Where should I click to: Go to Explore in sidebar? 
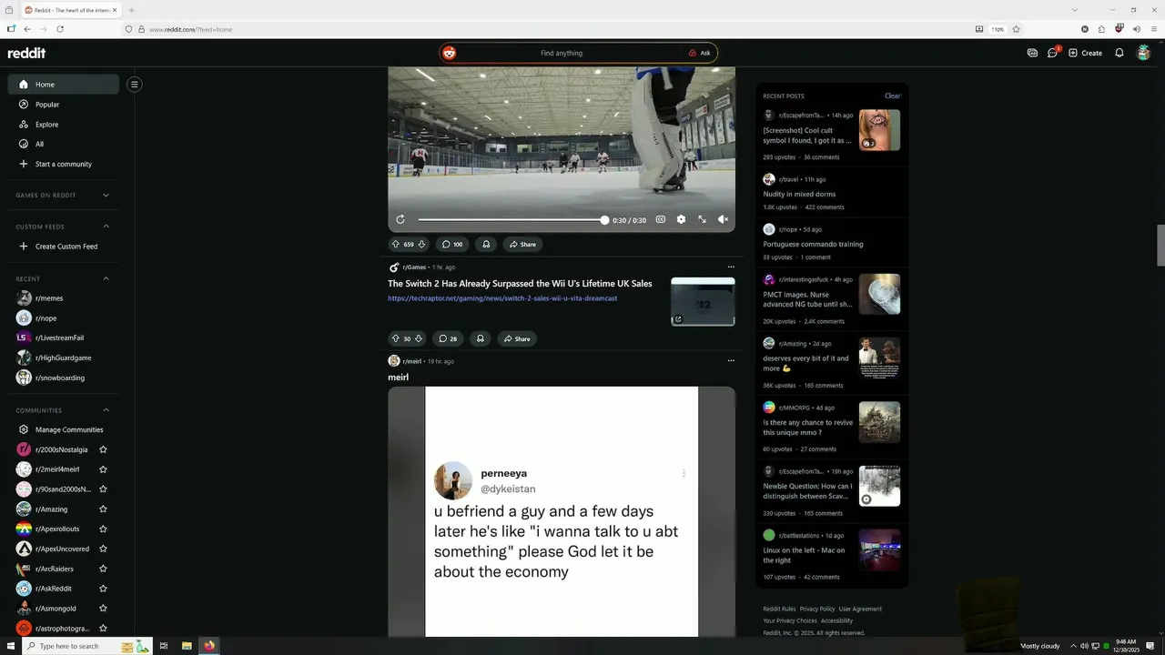[x=64, y=125]
